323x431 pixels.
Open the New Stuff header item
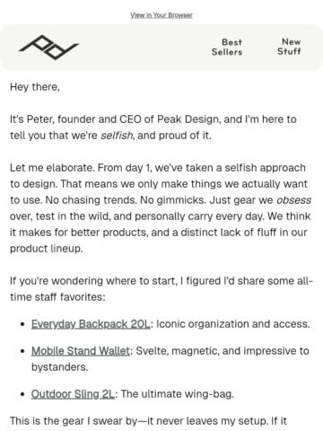[x=289, y=47]
